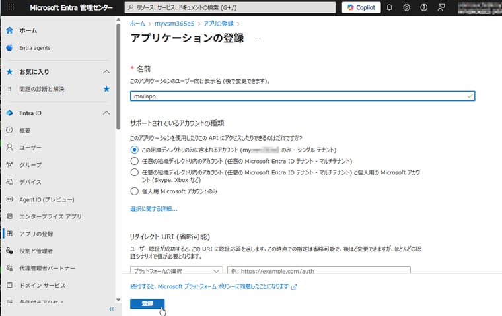Image resolution: width=502 pixels, height=316 pixels.
Task: Open myvsm365e5 breadcrumb link
Action: [x=174, y=24]
